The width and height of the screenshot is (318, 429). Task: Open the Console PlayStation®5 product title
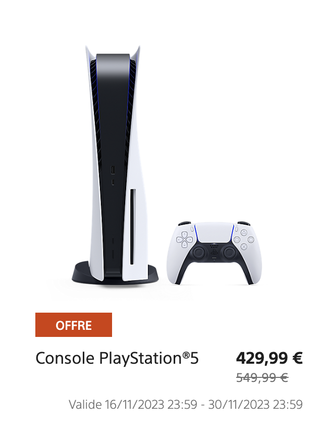tap(117, 358)
